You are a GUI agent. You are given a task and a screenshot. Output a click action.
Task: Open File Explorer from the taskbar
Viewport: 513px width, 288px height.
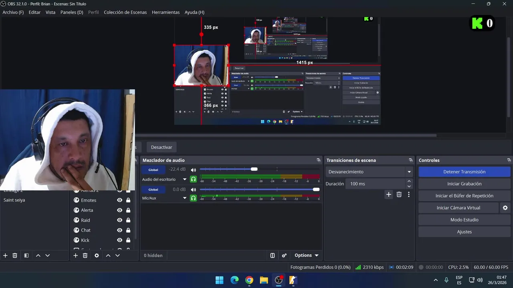pos(264,280)
